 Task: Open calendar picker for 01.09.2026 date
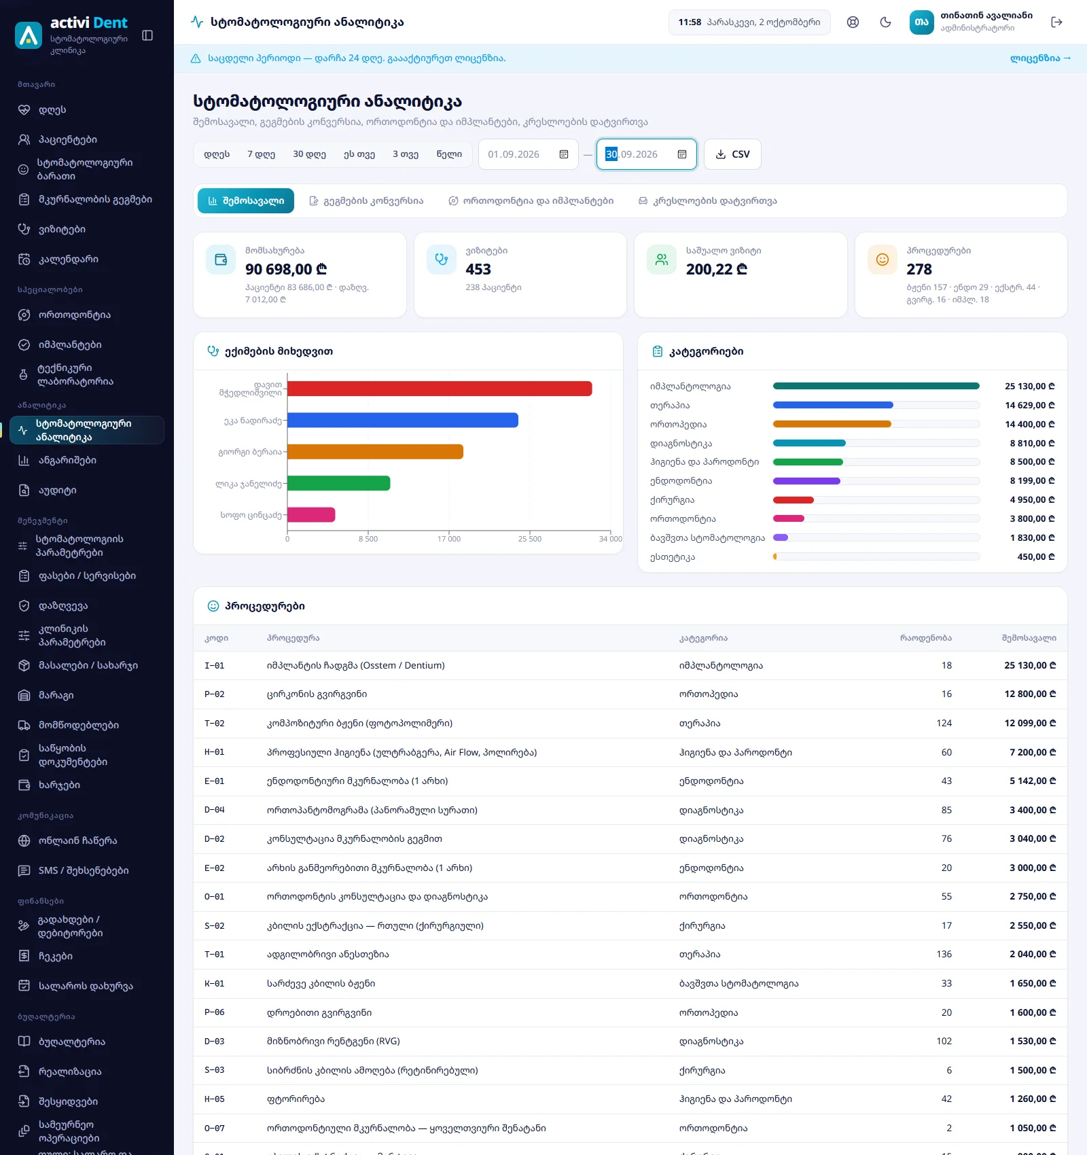point(563,154)
